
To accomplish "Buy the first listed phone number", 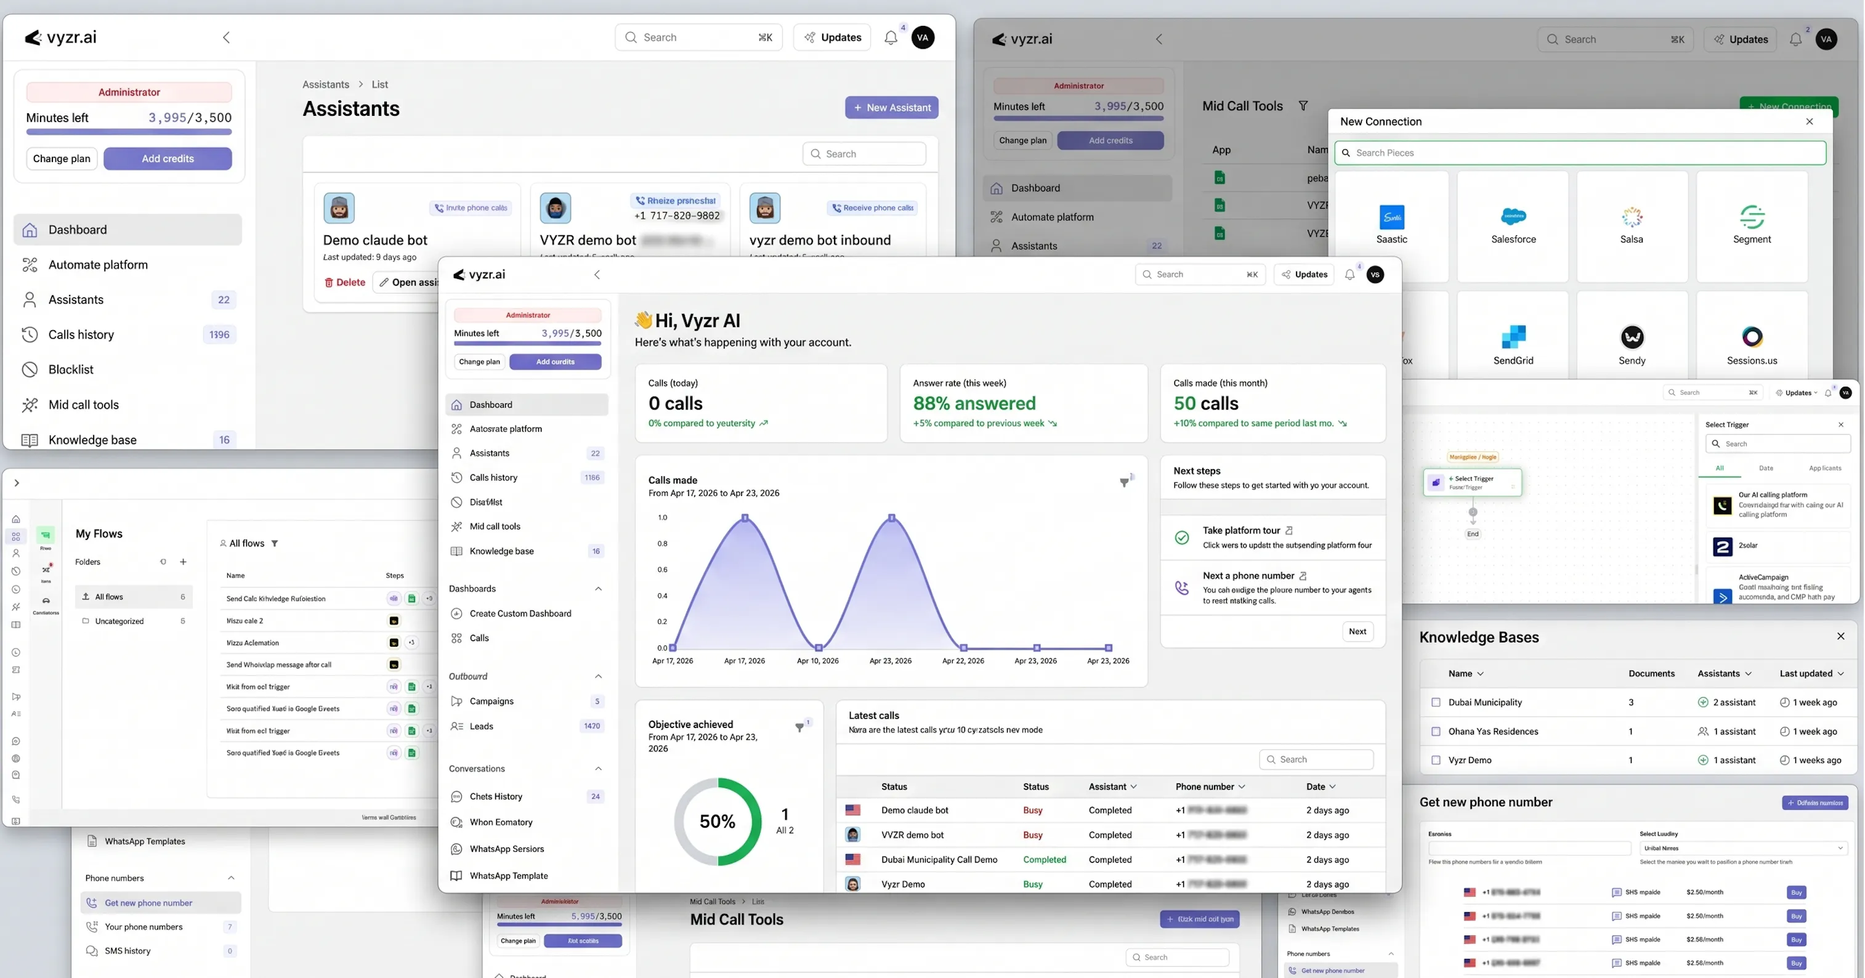I will point(1796,892).
